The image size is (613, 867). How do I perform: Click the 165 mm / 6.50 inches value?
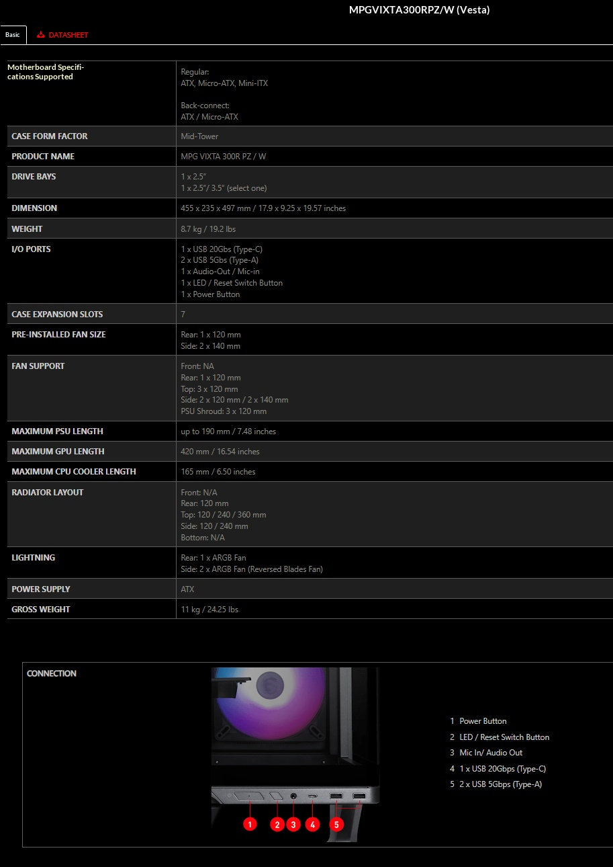click(218, 472)
